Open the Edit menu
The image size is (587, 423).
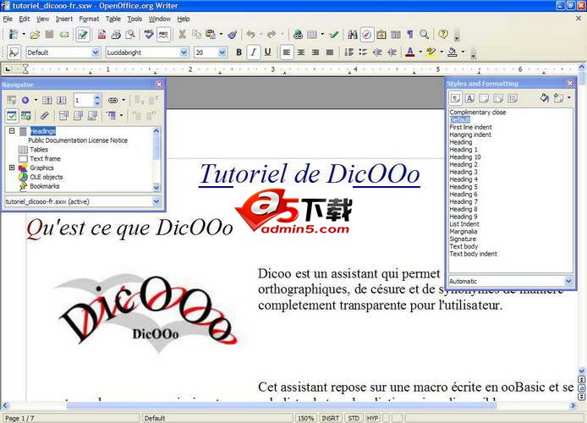click(x=25, y=19)
